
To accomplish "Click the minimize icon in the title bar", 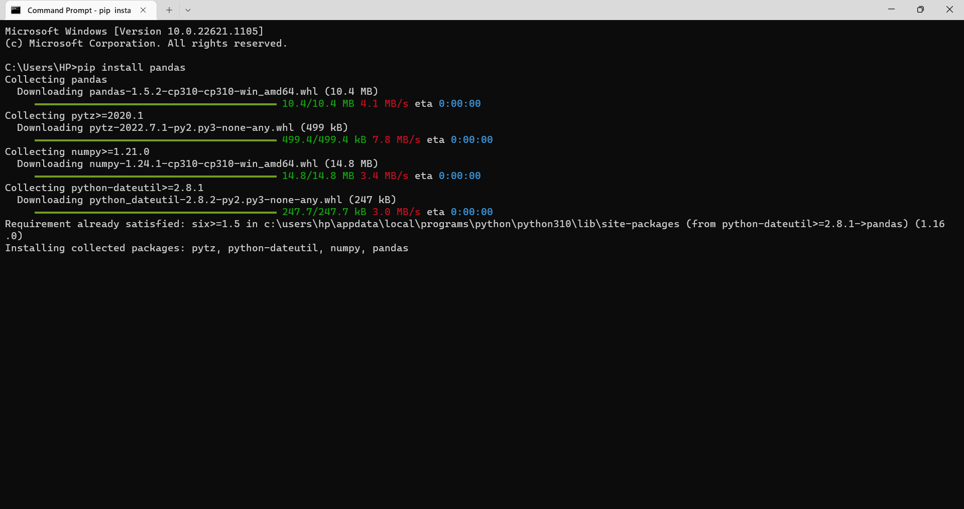I will [891, 9].
